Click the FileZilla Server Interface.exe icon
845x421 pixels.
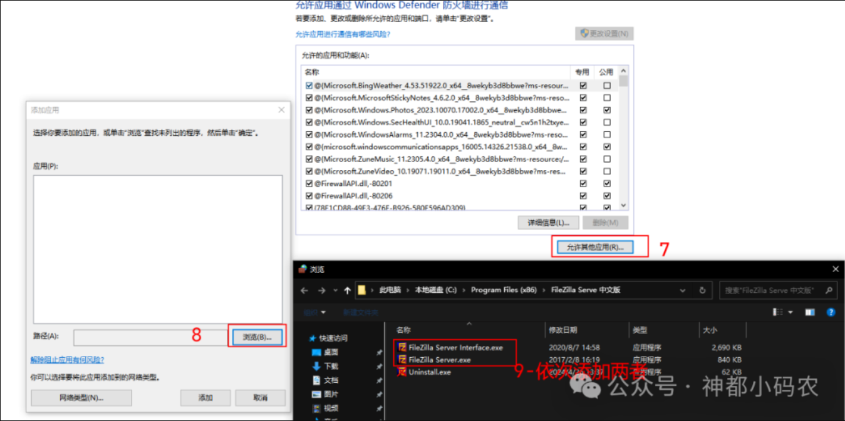click(x=402, y=347)
